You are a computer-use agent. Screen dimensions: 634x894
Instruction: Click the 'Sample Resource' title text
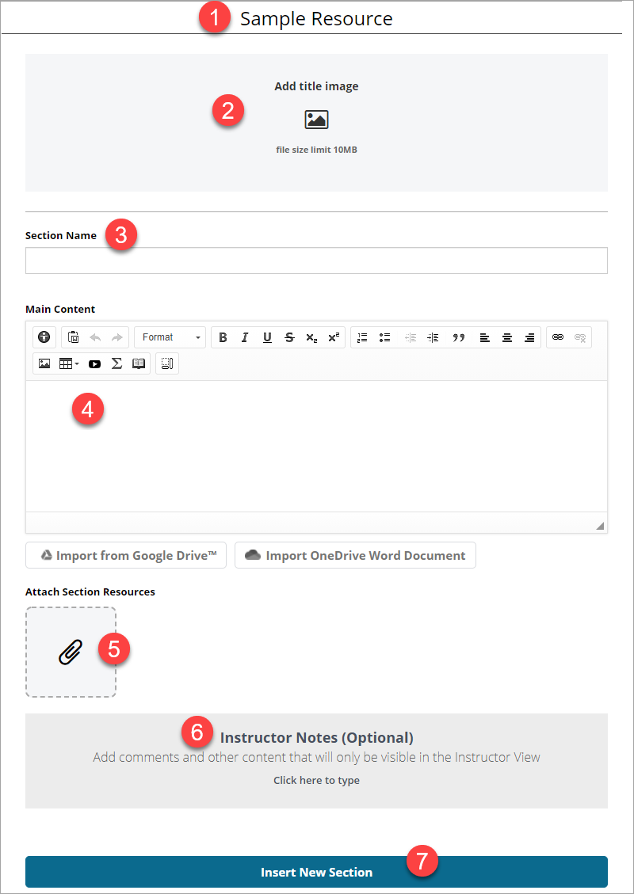click(x=316, y=19)
